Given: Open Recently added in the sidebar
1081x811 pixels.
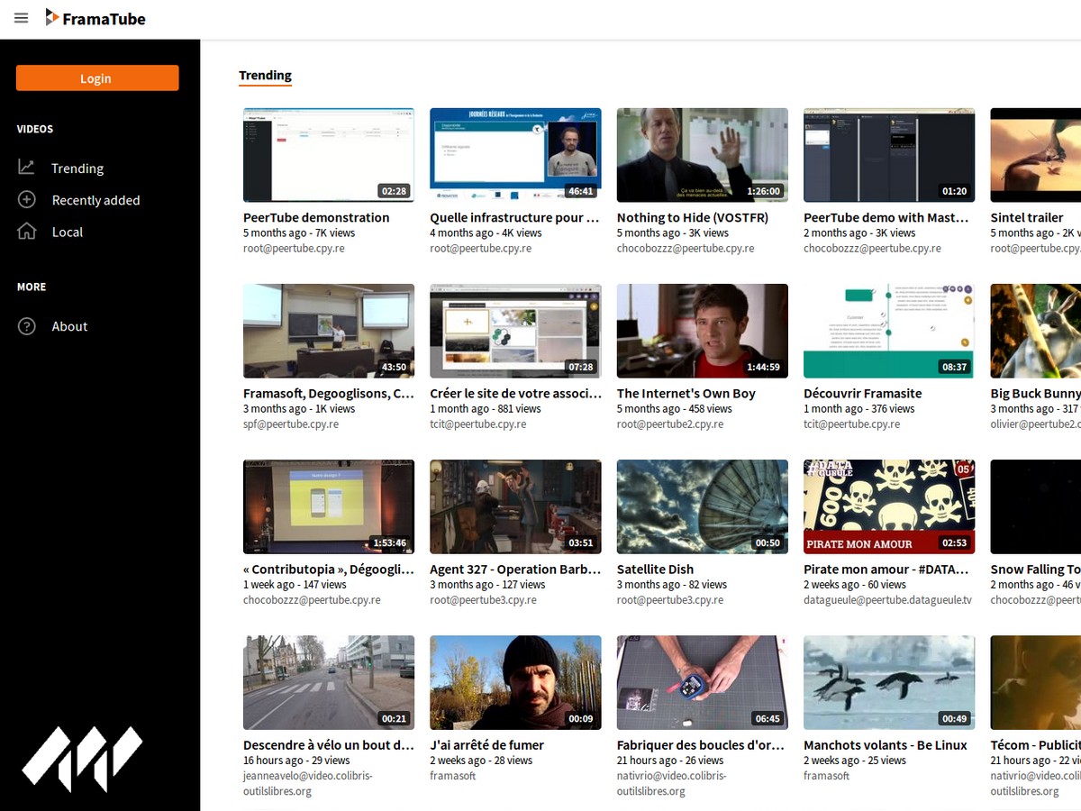Looking at the screenshot, I should (x=96, y=200).
